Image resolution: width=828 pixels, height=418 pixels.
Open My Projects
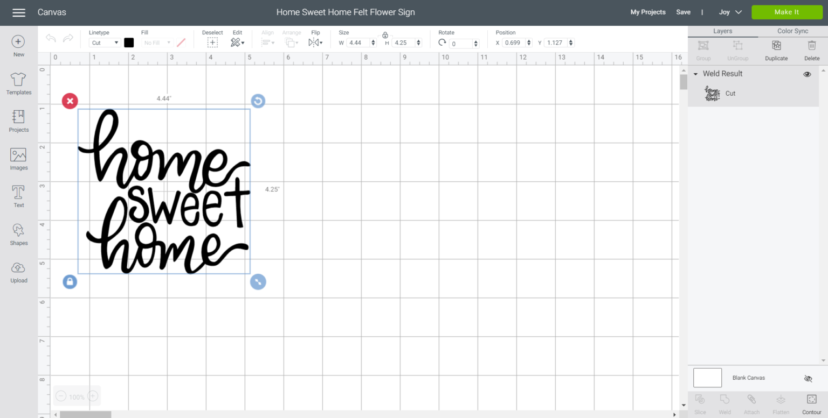click(x=647, y=12)
